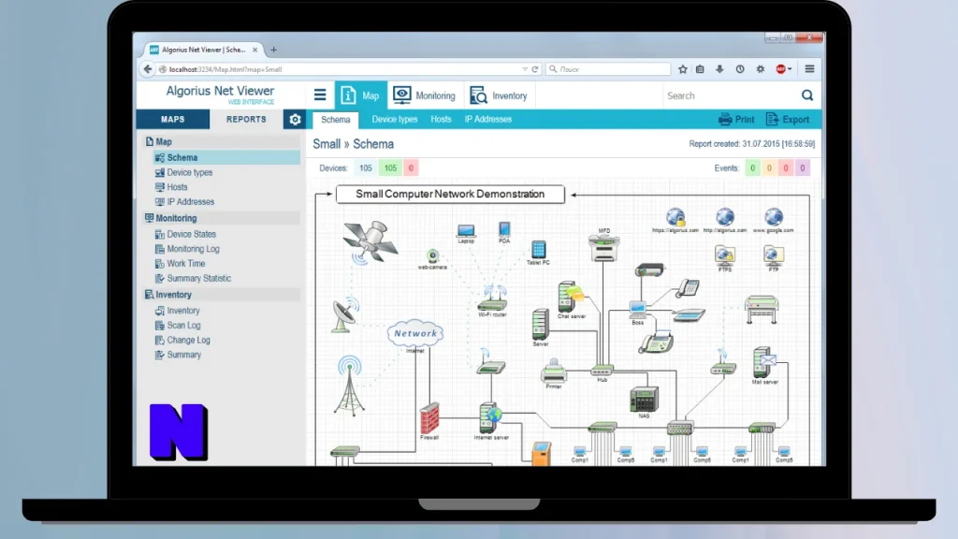Viewport: 958px width, 539px height.
Task: Open Inventory item under Inventory group
Action: [177, 311]
